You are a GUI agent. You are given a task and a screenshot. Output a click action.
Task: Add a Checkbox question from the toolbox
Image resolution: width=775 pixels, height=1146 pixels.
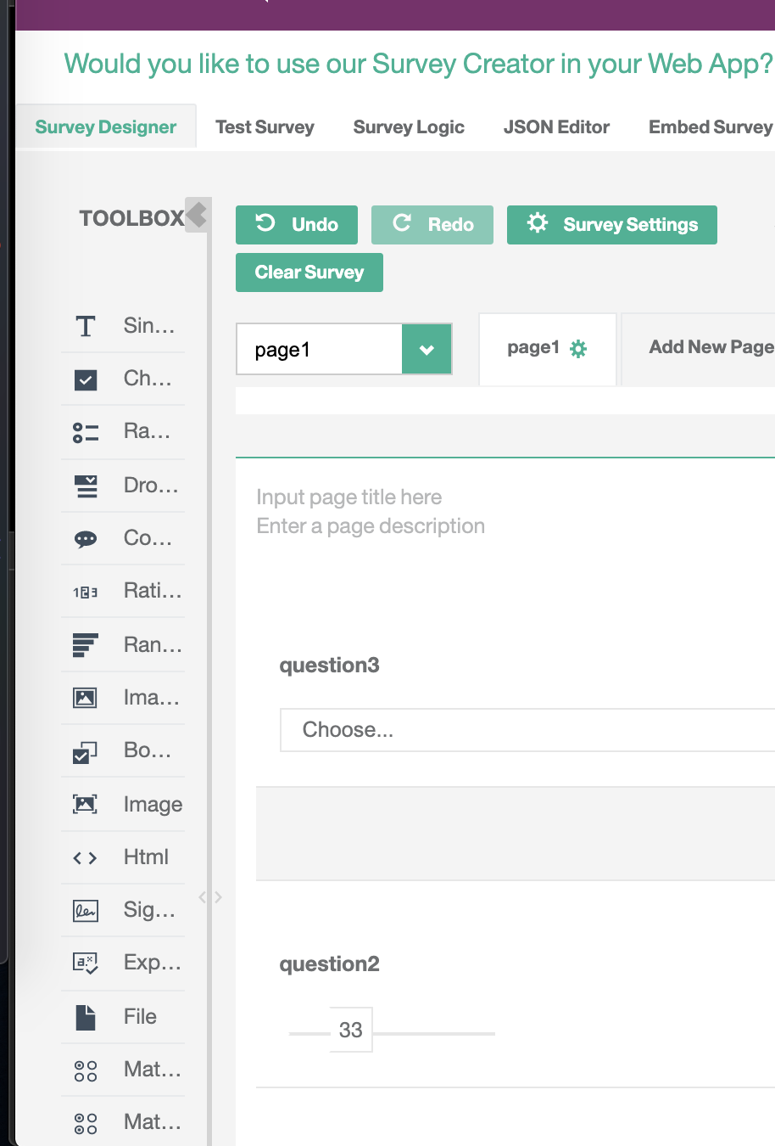coord(123,378)
